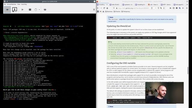Open the Firefox Library icon
The image size is (192, 108).
pos(170,8)
